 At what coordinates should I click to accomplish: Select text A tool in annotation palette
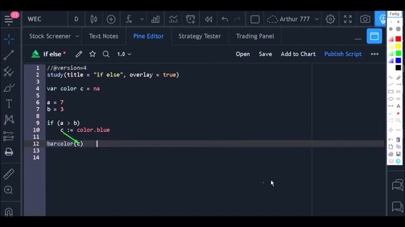(x=398, y=106)
